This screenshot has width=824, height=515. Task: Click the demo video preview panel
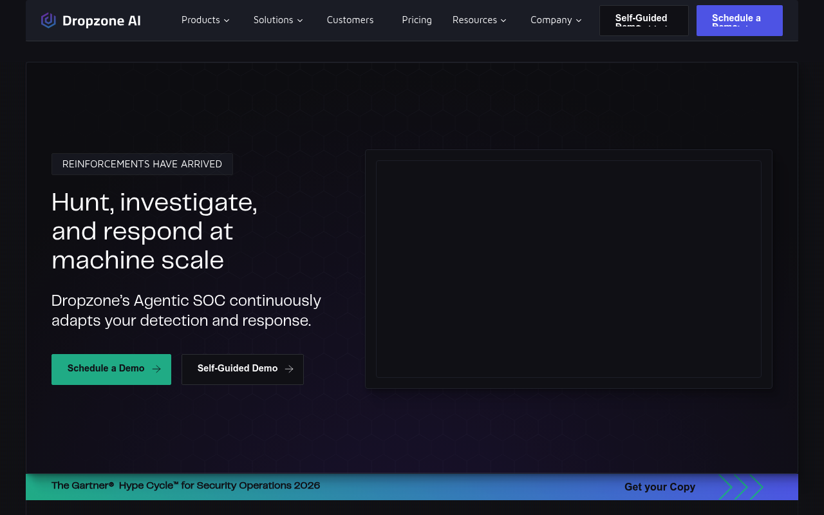[x=568, y=269]
